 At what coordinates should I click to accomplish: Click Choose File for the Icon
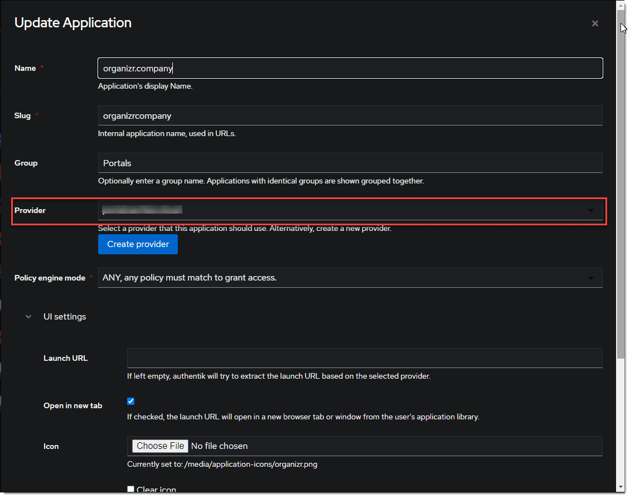pyautogui.click(x=160, y=446)
